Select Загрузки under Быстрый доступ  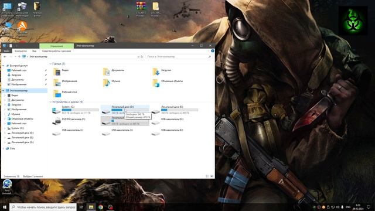16,75
